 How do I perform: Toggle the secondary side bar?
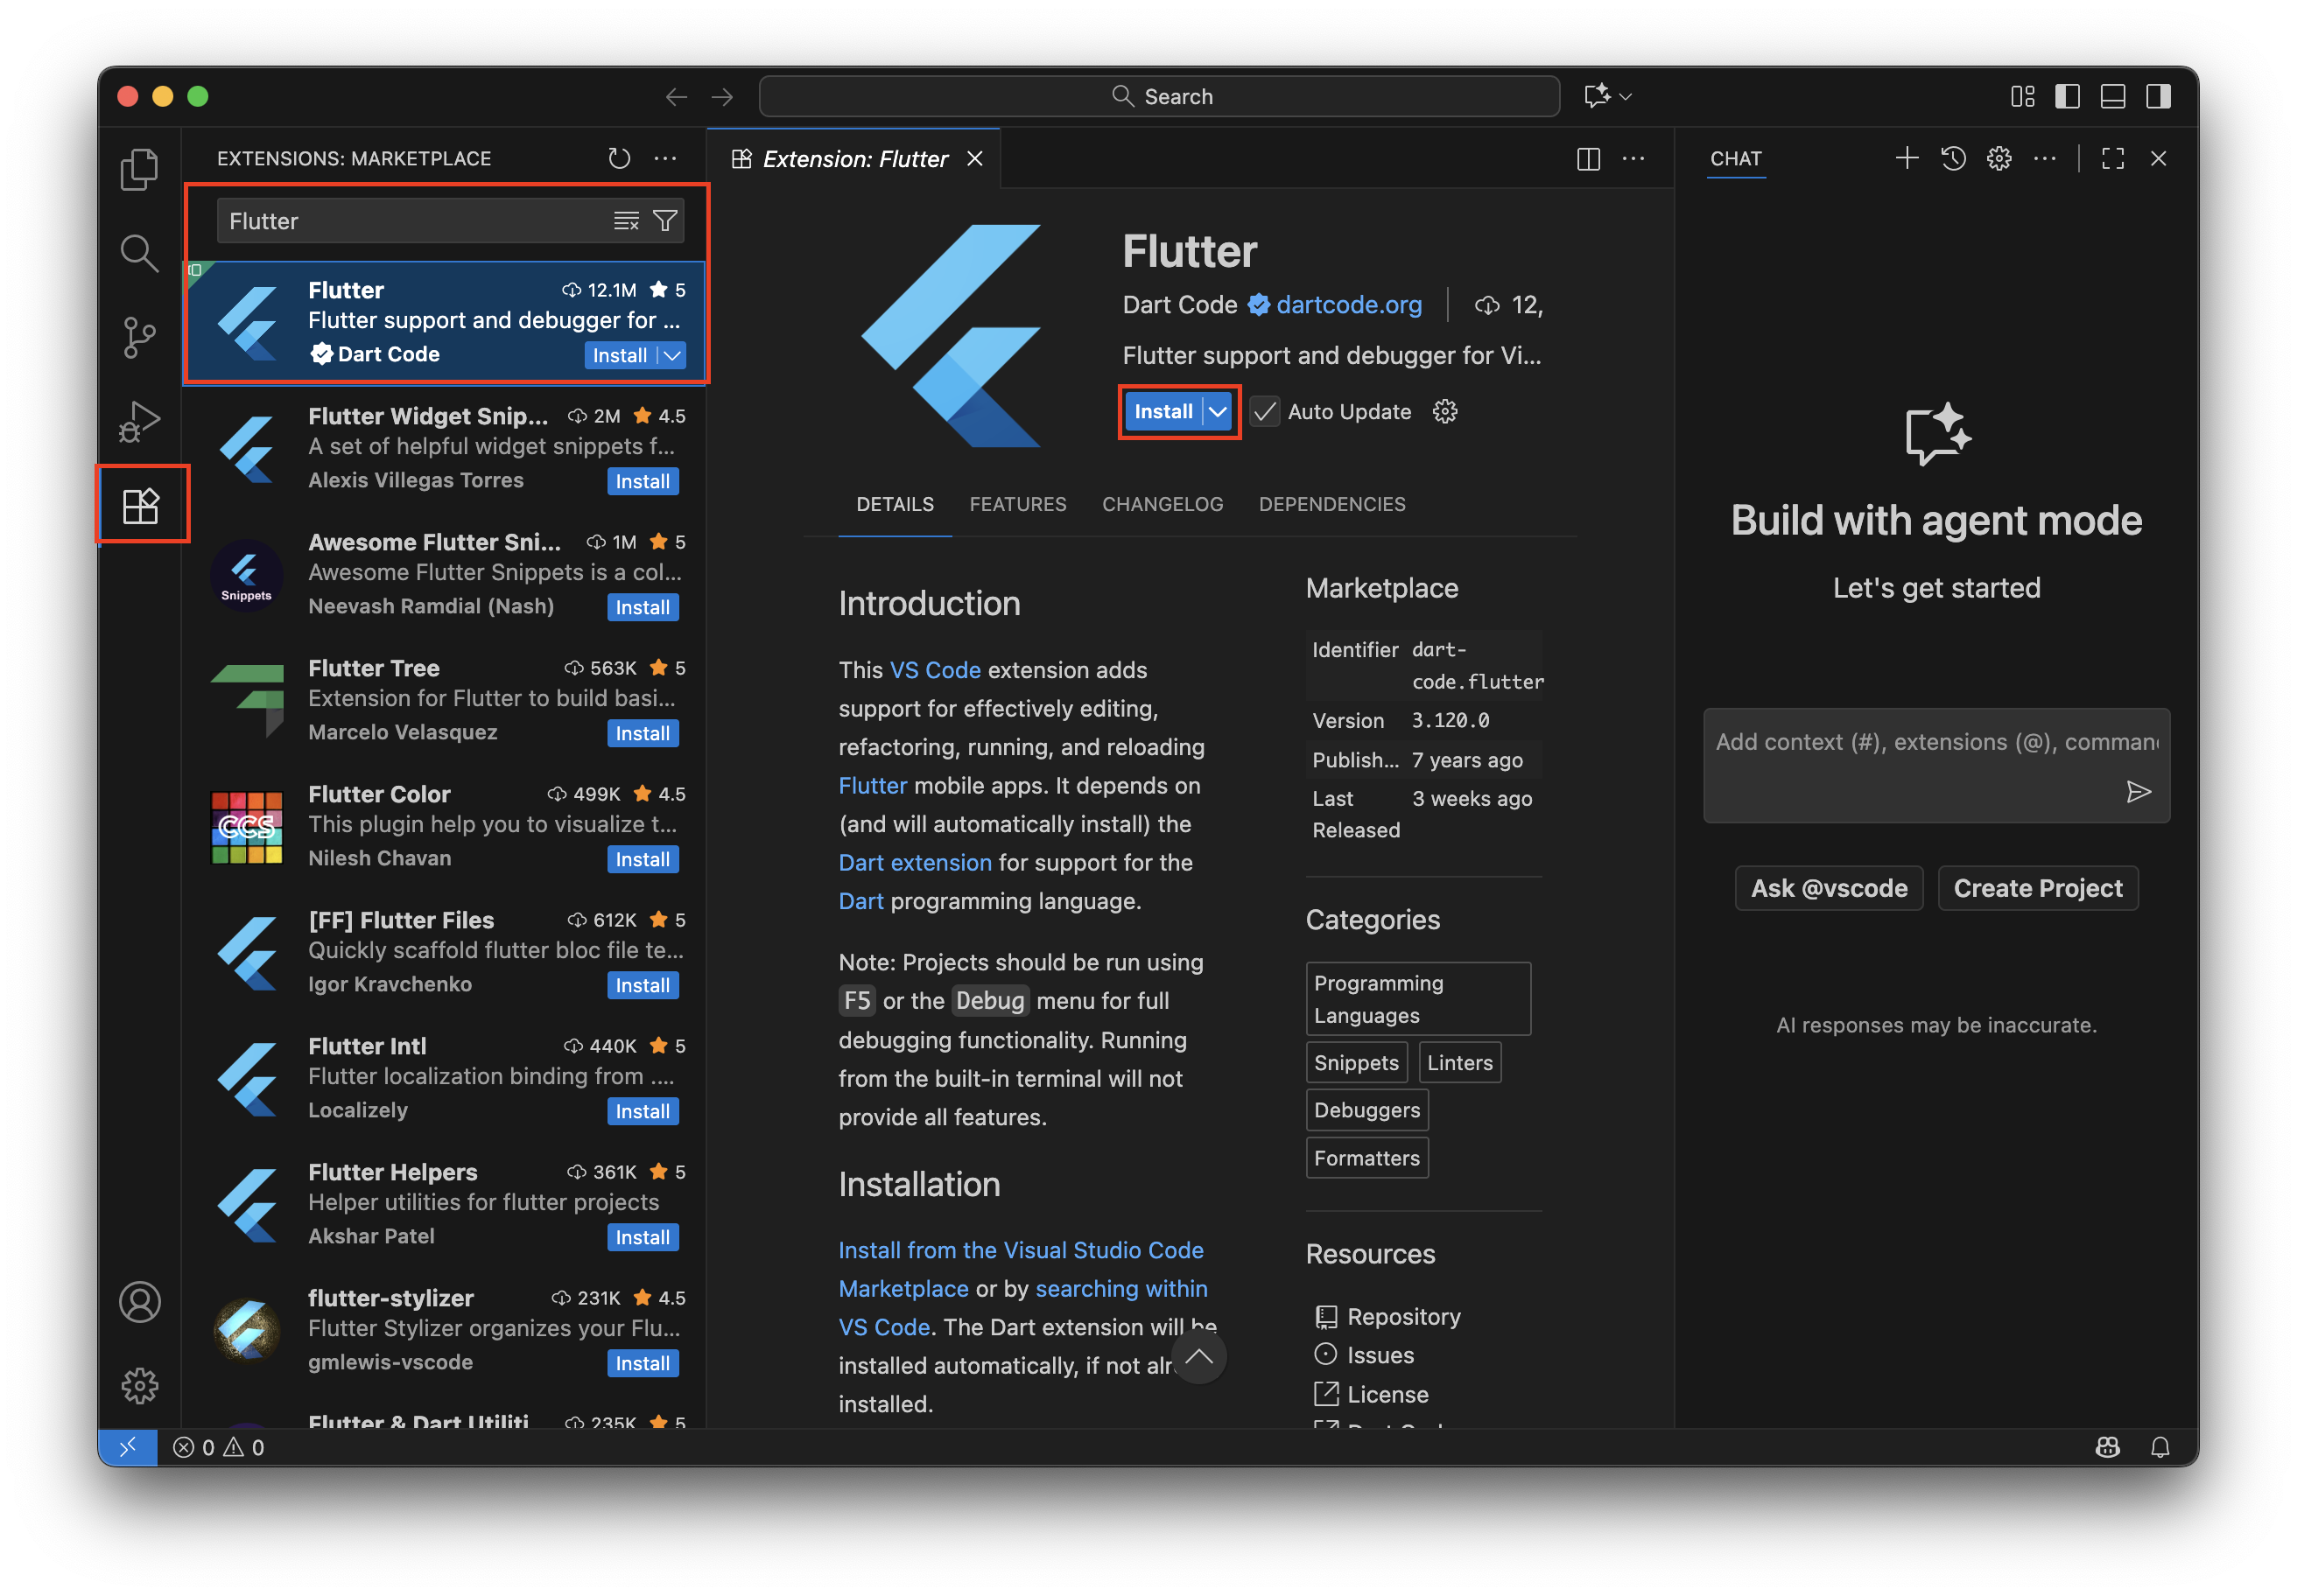[x=2159, y=96]
